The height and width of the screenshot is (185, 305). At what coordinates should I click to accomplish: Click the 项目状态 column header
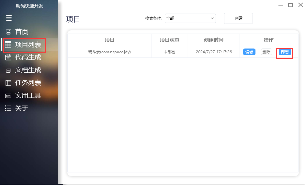(x=170, y=40)
